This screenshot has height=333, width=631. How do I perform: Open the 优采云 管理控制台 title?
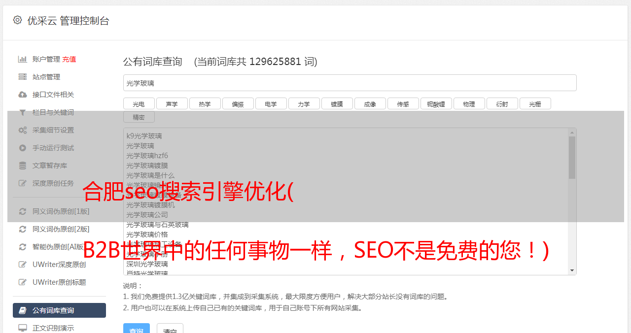click(x=68, y=21)
